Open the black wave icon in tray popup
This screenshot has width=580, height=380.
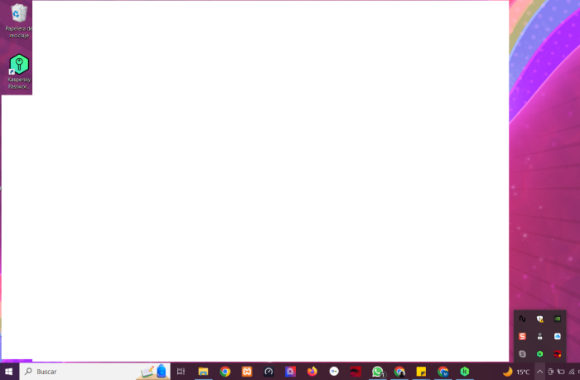click(522, 319)
